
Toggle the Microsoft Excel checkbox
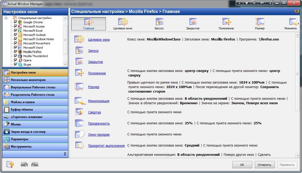(x=16, y=30)
